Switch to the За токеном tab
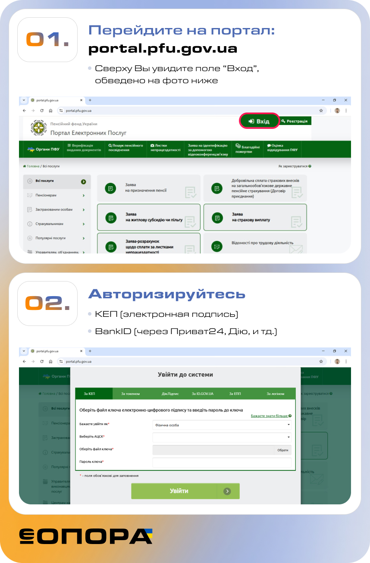Viewport: 370px width, 563px height. click(130, 394)
